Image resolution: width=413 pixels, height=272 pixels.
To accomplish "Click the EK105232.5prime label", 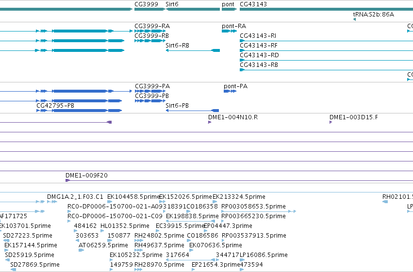I will [x=136, y=255].
